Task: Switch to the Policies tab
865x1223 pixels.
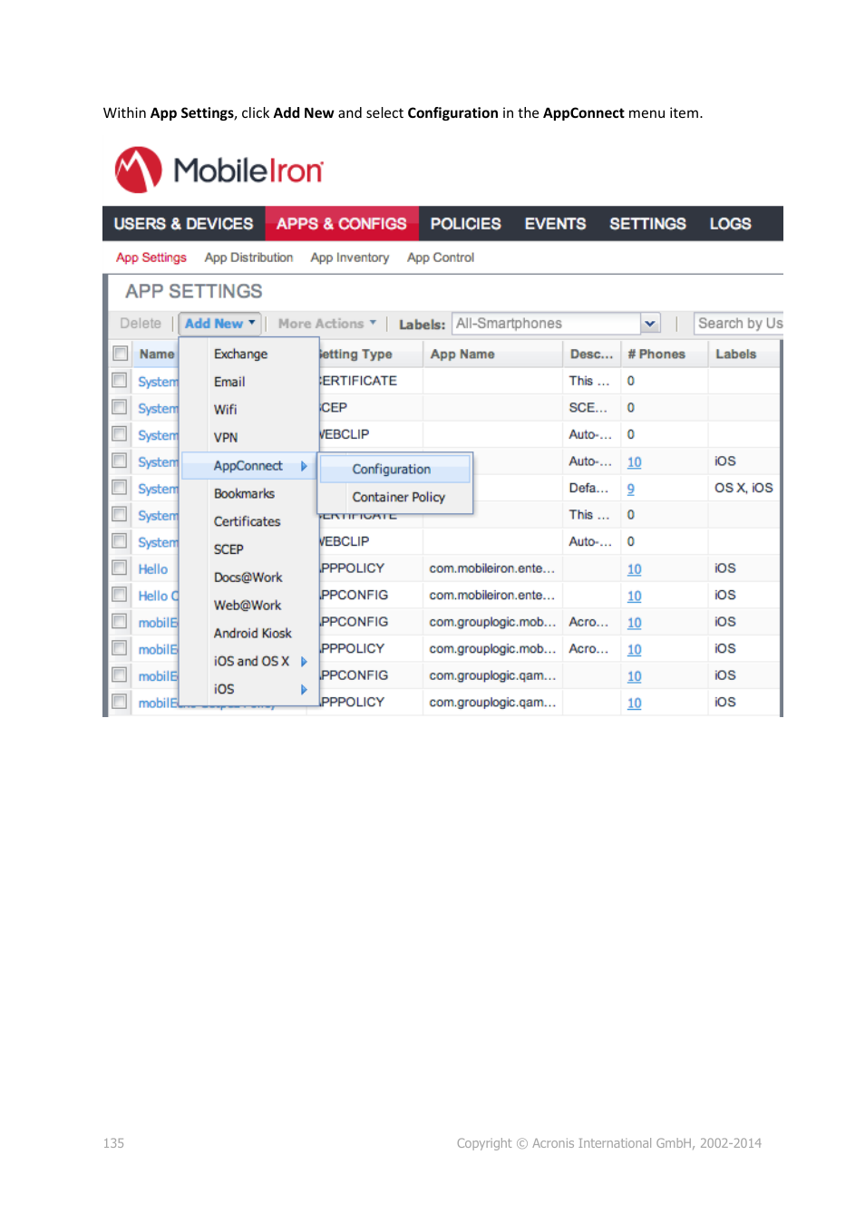Action: [x=465, y=224]
